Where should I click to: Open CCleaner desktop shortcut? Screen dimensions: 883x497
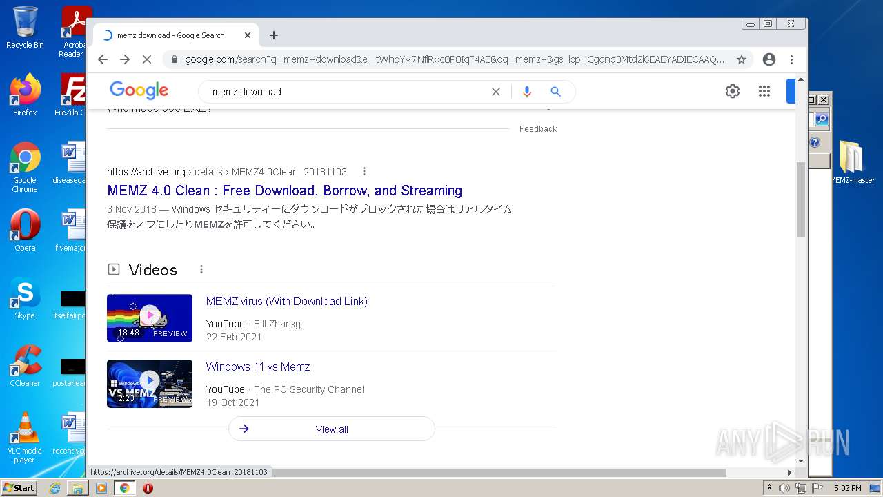click(25, 365)
